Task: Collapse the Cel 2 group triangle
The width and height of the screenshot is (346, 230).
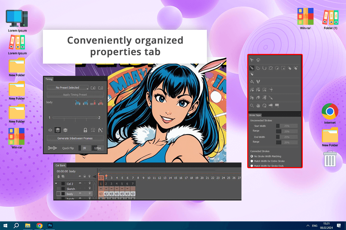Action: (56, 183)
